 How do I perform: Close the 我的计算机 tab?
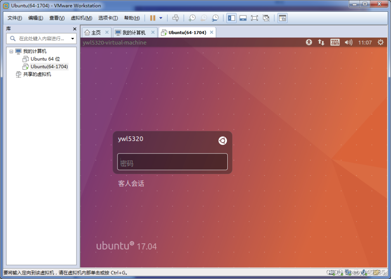coord(153,33)
